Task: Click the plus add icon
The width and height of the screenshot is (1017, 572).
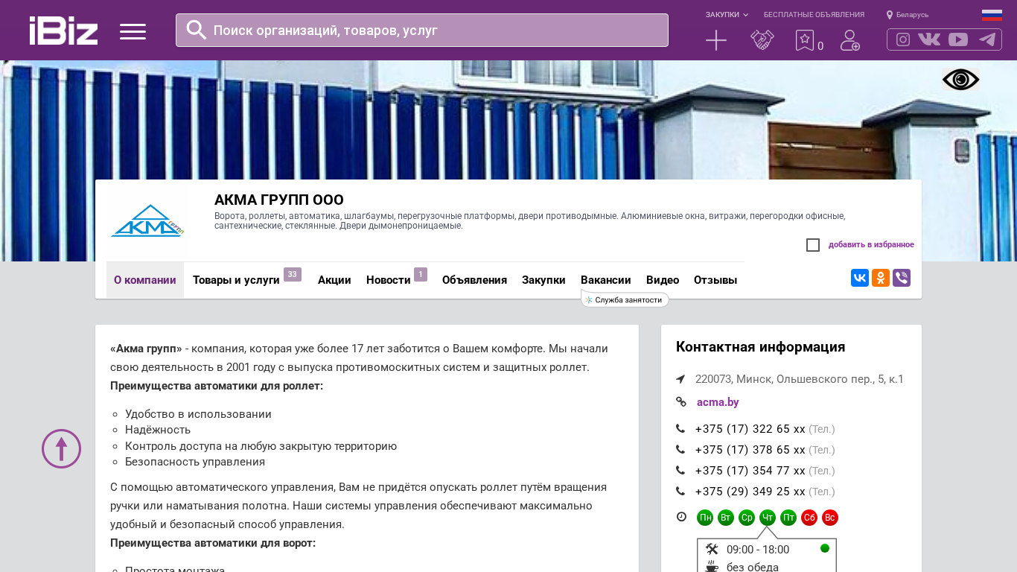Action: (716, 40)
